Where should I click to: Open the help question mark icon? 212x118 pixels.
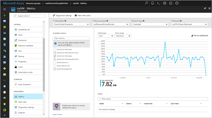click(177, 3)
